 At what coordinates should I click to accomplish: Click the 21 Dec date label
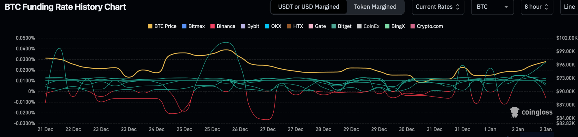pyautogui.click(x=45, y=129)
